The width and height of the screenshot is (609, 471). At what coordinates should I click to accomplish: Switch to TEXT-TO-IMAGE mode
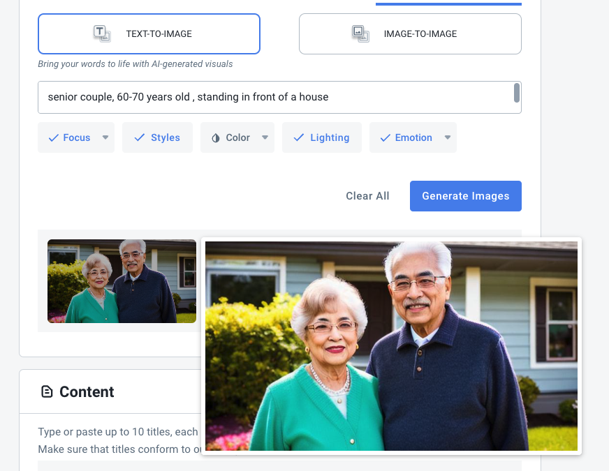(149, 33)
